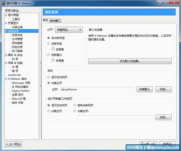Switch to the 转向窗口 tab
Viewport: 181px width, 151px height.
pyautogui.click(x=55, y=21)
